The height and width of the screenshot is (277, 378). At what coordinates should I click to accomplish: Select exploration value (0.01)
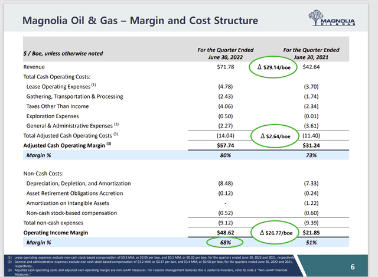tap(311, 116)
